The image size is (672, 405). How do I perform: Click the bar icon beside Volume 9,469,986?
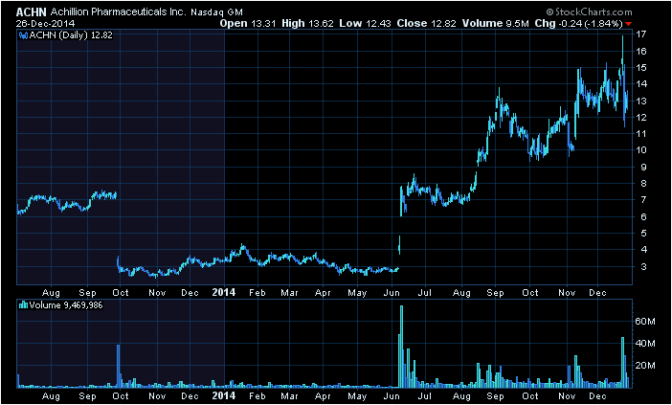coord(24,305)
